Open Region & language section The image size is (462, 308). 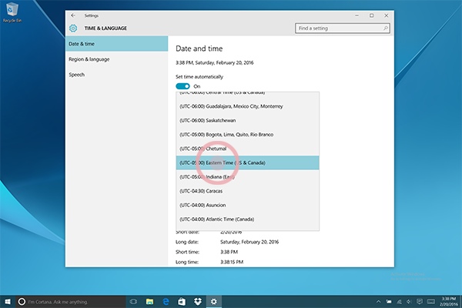point(117,59)
